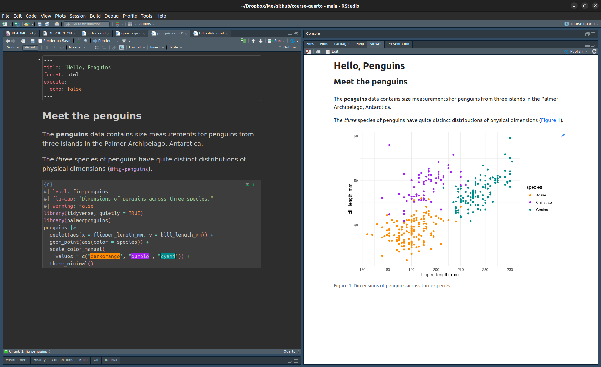Open the Format dropdown menu
The width and height of the screenshot is (601, 367).
click(136, 48)
